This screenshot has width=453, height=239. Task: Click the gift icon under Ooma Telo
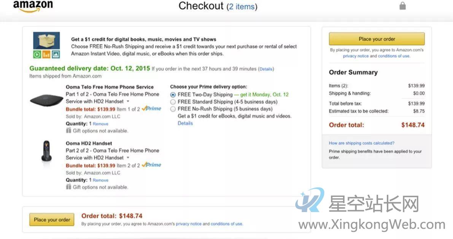(x=68, y=131)
